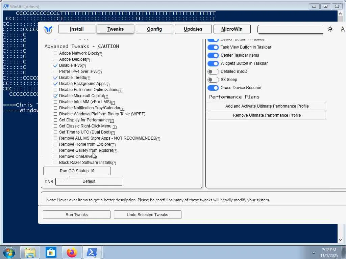Open help (?) for Disable IPv6

click(84, 66)
